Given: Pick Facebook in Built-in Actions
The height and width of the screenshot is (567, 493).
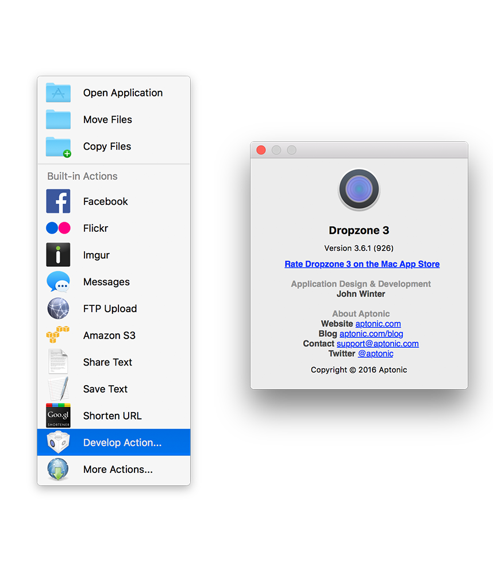Looking at the screenshot, I should [x=114, y=201].
